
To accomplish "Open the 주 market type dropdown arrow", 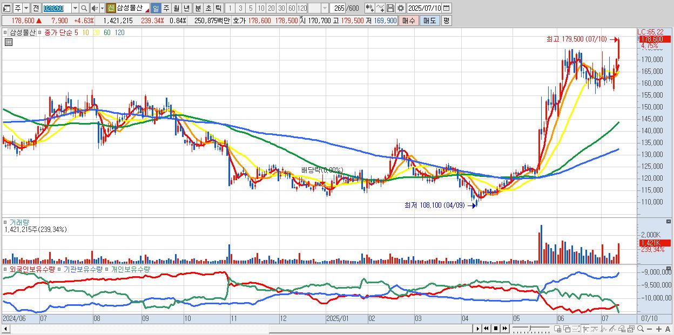I will (26, 8).
